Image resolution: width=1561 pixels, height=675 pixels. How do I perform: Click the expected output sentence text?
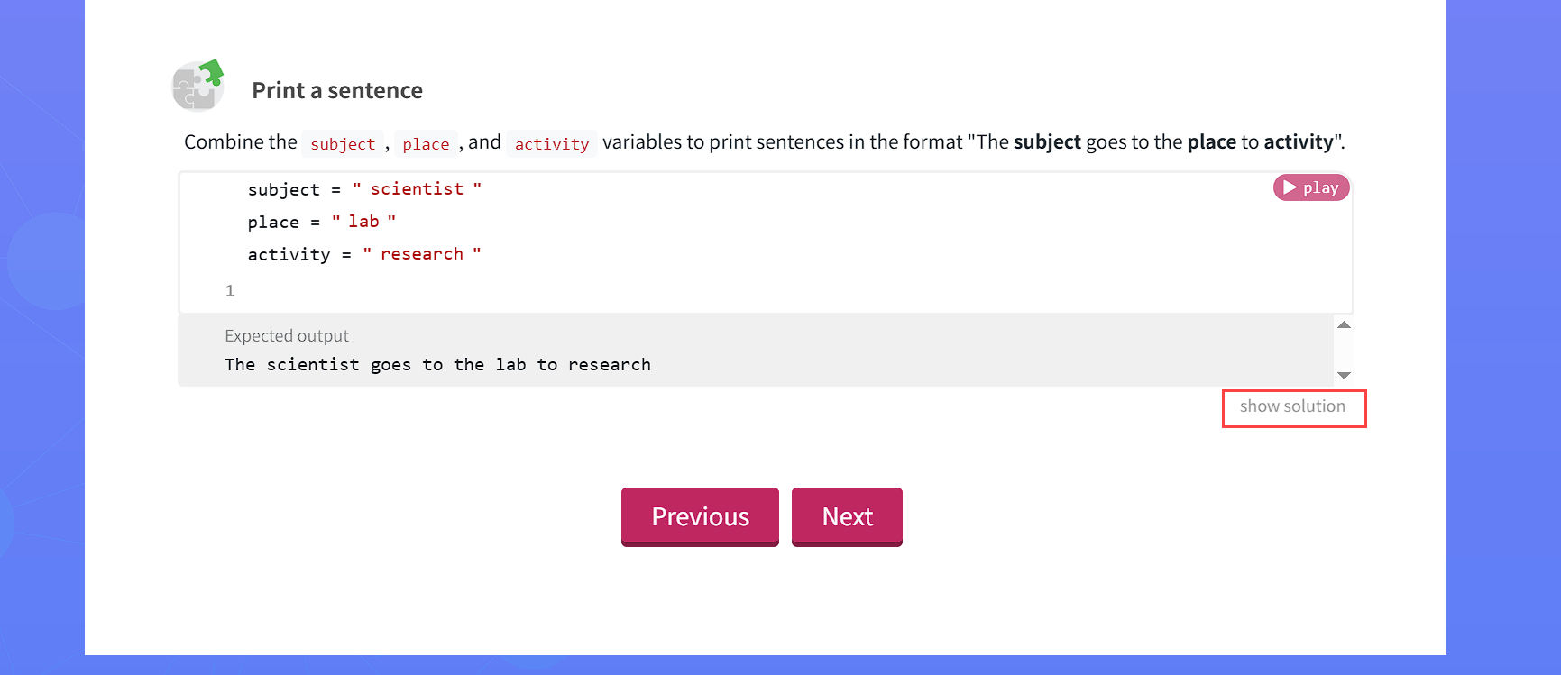(437, 365)
